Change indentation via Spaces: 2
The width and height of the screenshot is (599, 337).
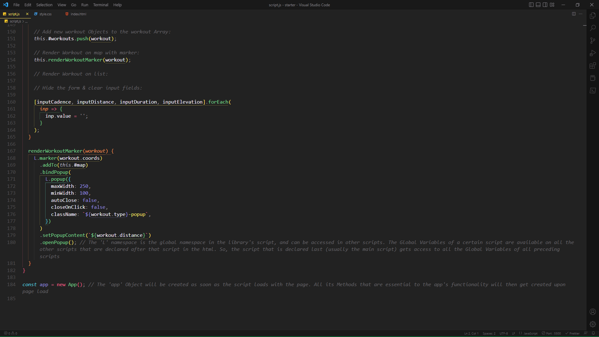489,333
